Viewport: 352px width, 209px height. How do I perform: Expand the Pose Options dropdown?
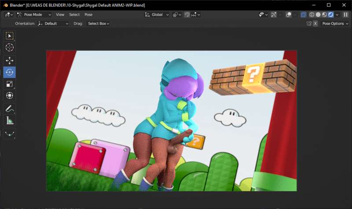pyautogui.click(x=335, y=24)
